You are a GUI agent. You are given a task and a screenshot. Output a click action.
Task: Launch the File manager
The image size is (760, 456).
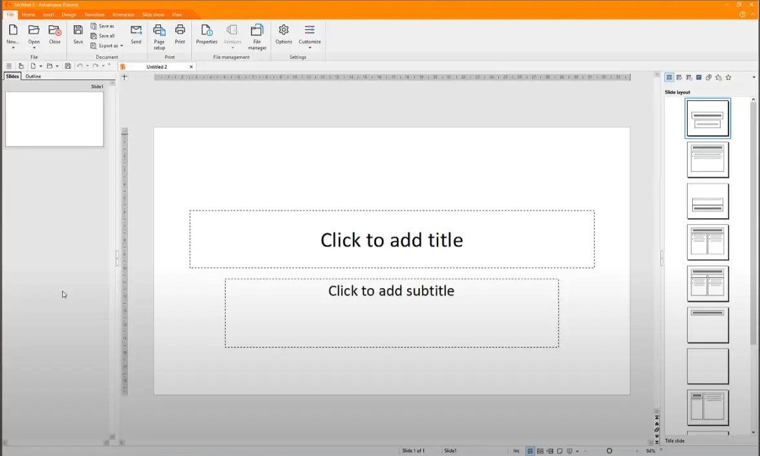point(257,36)
